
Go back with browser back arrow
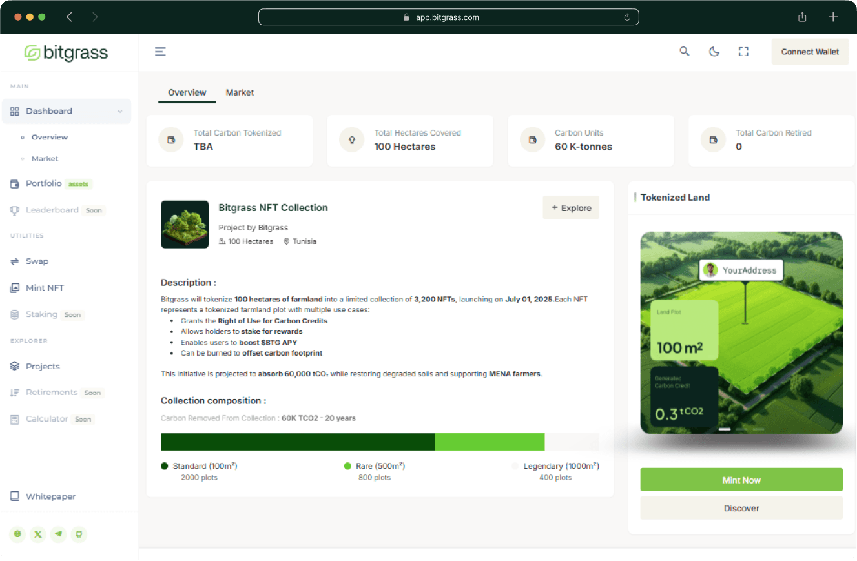pyautogui.click(x=69, y=17)
